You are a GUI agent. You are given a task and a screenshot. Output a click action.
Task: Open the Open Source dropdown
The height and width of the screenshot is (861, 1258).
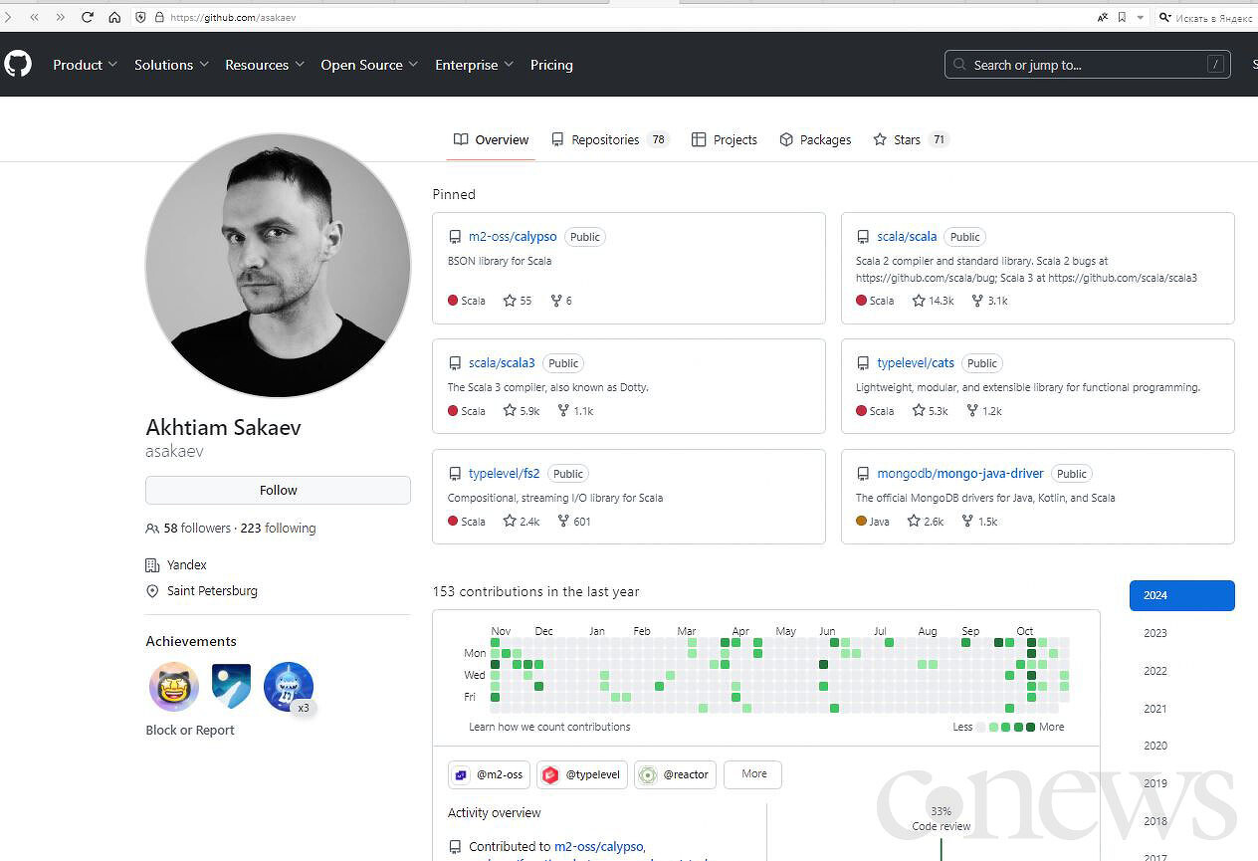point(370,65)
